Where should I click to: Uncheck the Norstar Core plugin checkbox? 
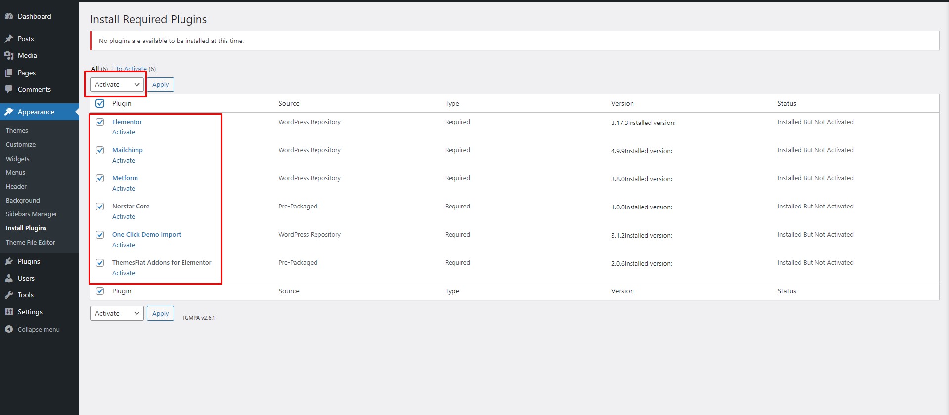click(x=100, y=206)
